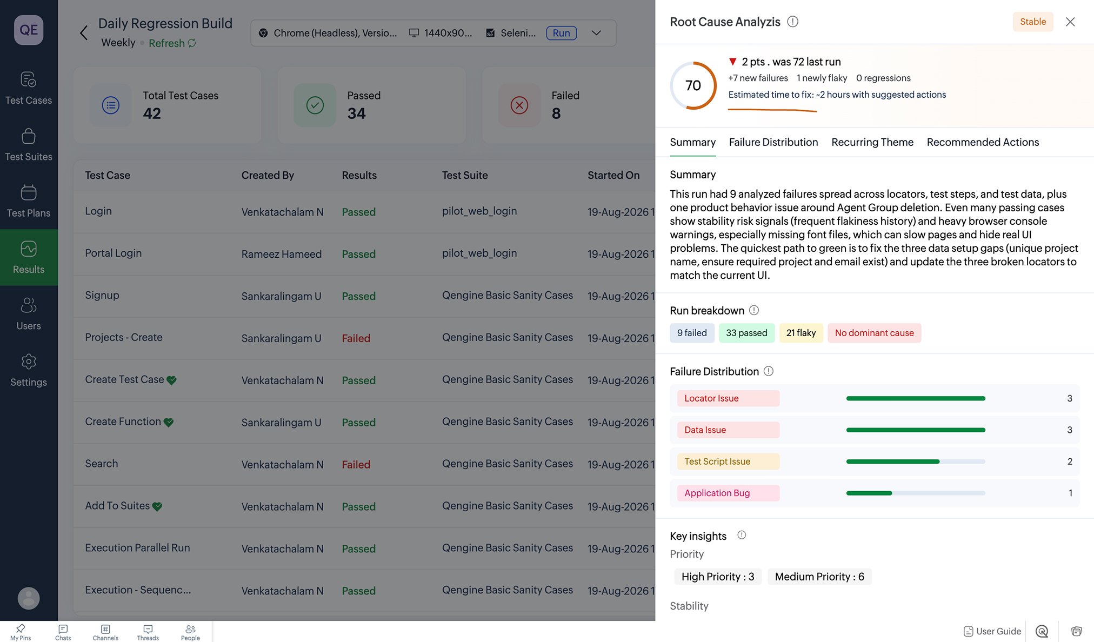Open Settings gear in the sidebar
This screenshot has width=1094, height=642.
point(29,370)
